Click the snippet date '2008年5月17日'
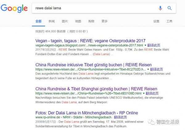Image resolution: width=185 pixels, height=130 pixels. point(46,122)
